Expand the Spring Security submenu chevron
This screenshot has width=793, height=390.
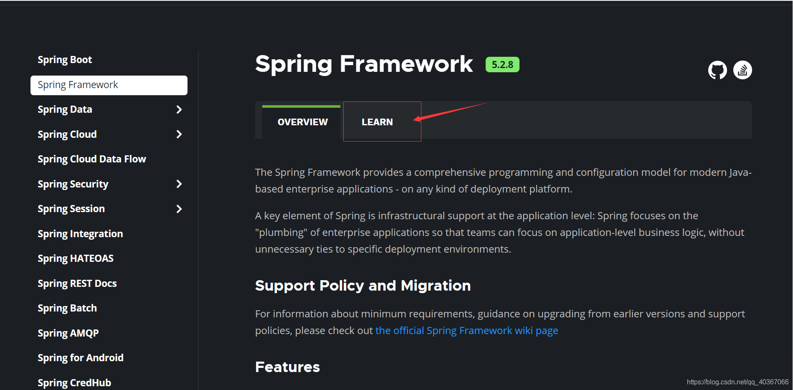pyautogui.click(x=179, y=184)
